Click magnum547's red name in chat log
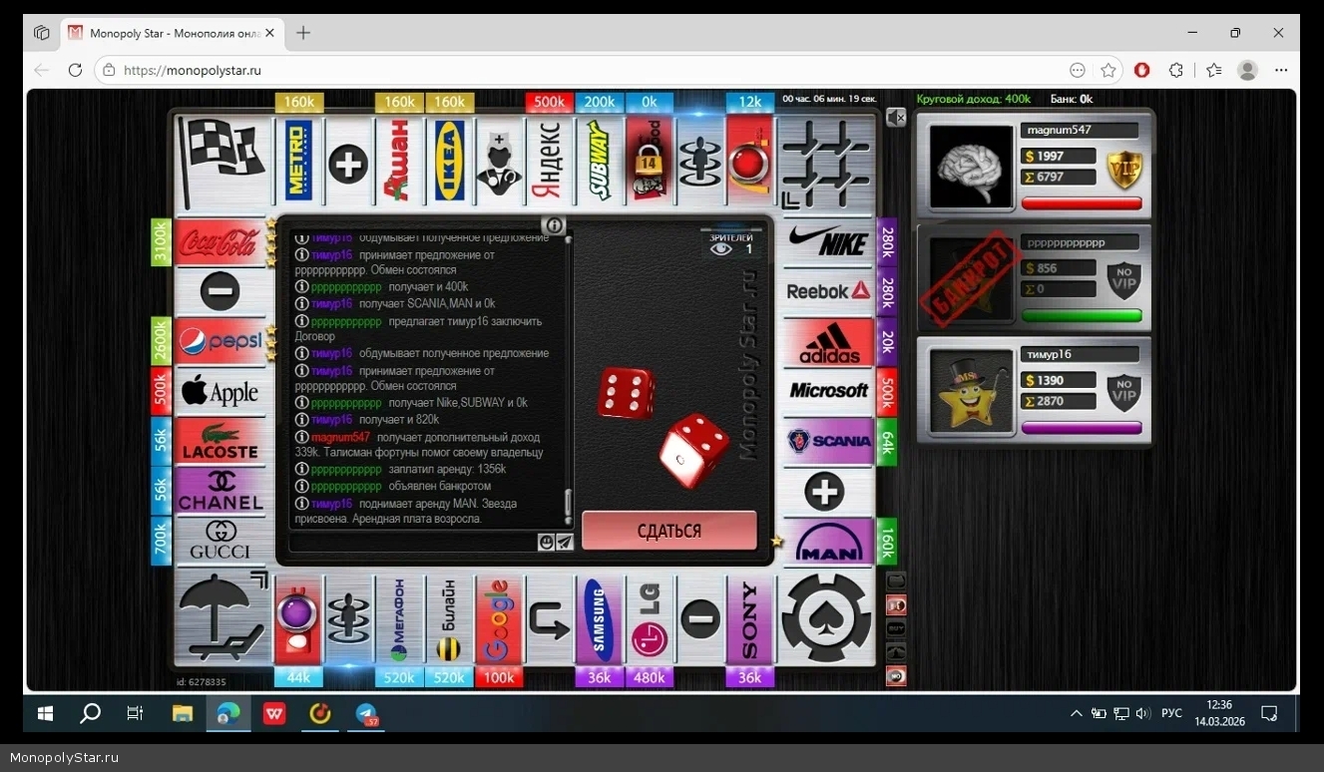Image resolution: width=1324 pixels, height=772 pixels. (x=340, y=437)
